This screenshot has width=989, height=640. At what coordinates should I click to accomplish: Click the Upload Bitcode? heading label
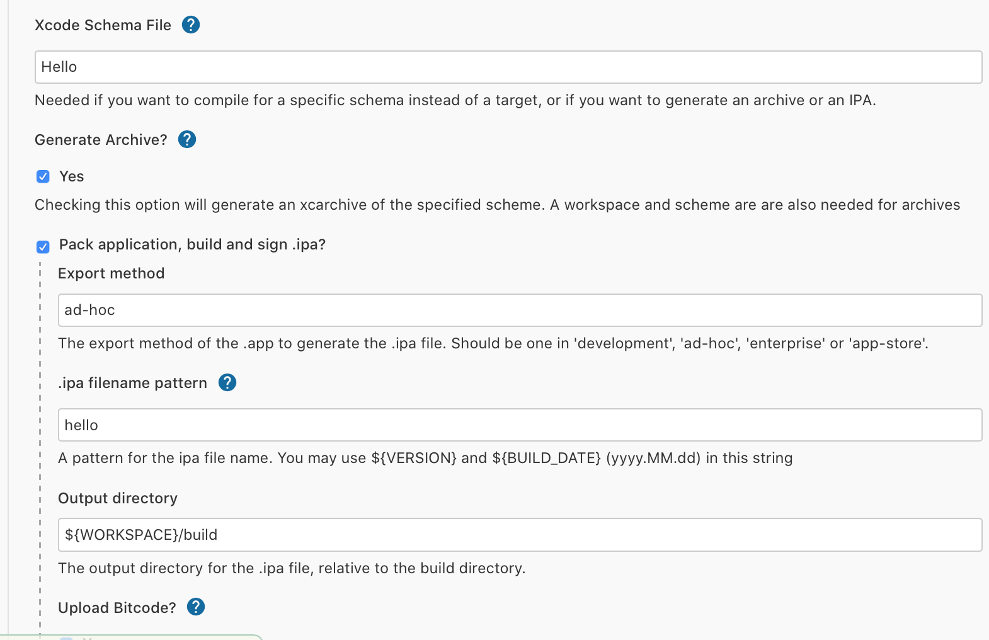click(x=117, y=608)
